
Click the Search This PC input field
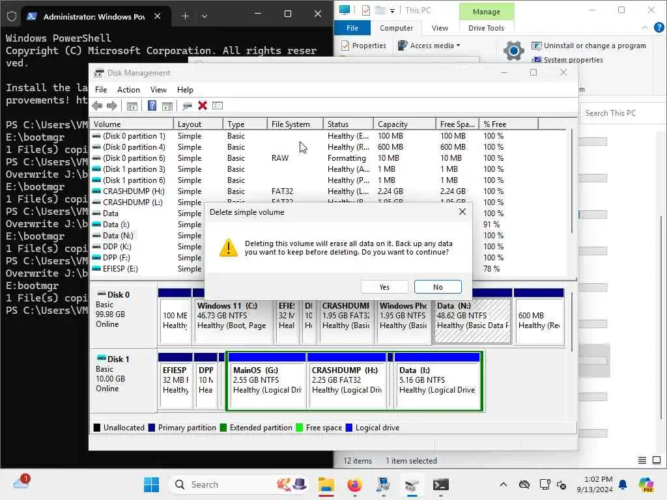click(623, 113)
